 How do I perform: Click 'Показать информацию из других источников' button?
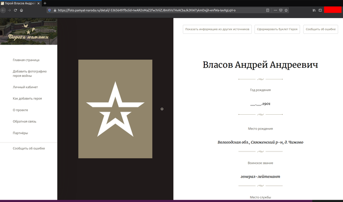click(218, 29)
